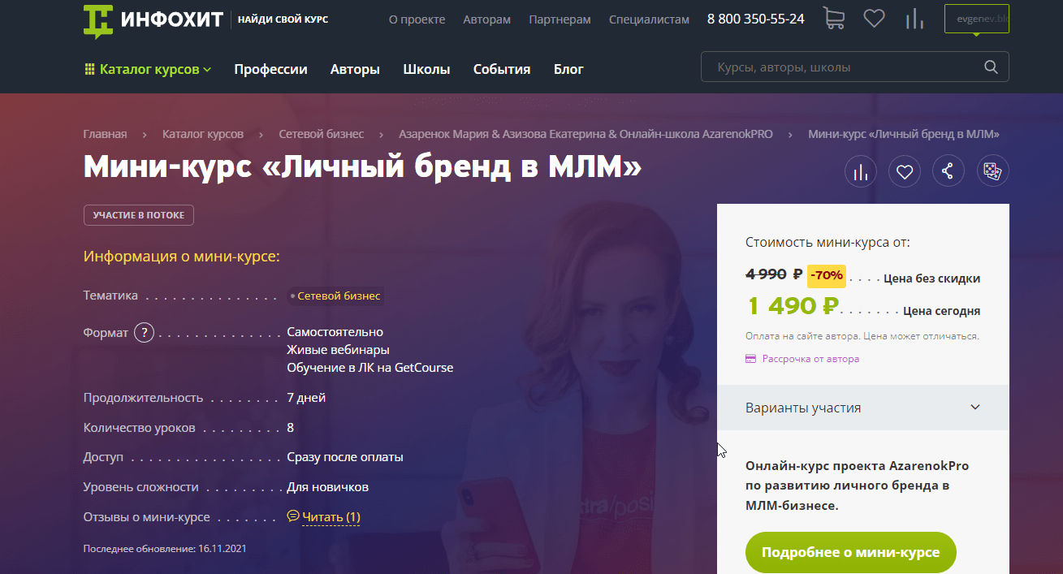Click the search magnifier icon
The image size is (1063, 574).
(x=991, y=67)
